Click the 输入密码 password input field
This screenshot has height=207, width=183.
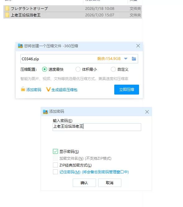(97, 127)
